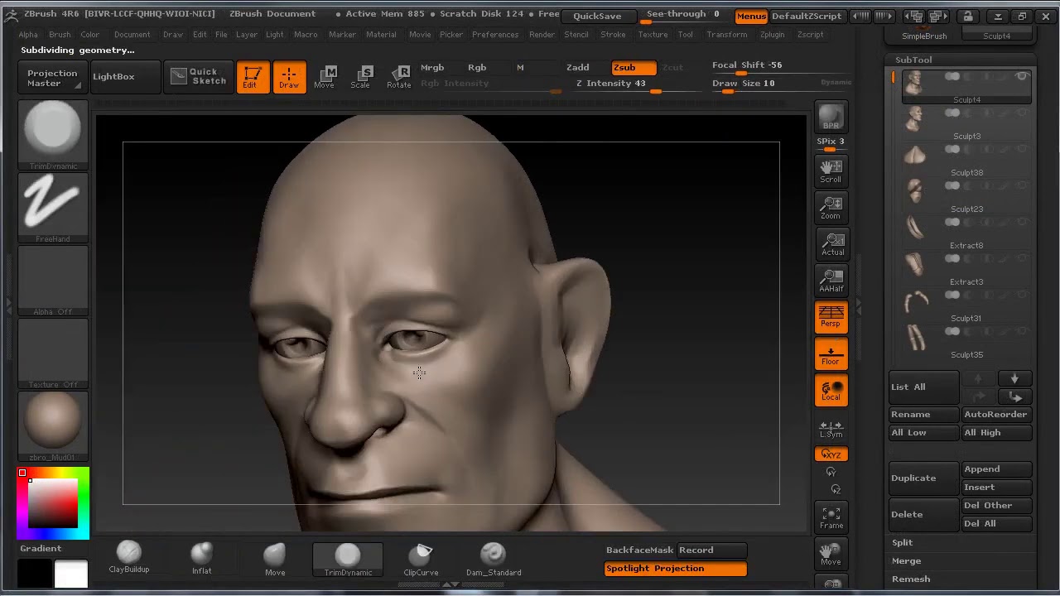The image size is (1060, 596).
Task: Click the BPR render icon
Action: coord(831,117)
